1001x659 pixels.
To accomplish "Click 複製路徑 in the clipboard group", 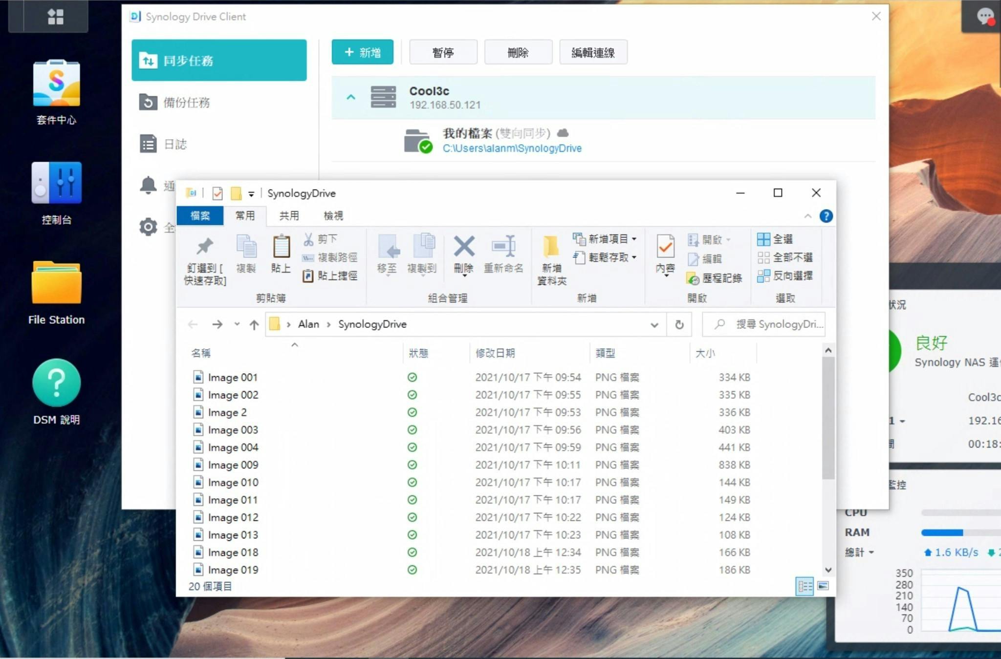I will 330,257.
